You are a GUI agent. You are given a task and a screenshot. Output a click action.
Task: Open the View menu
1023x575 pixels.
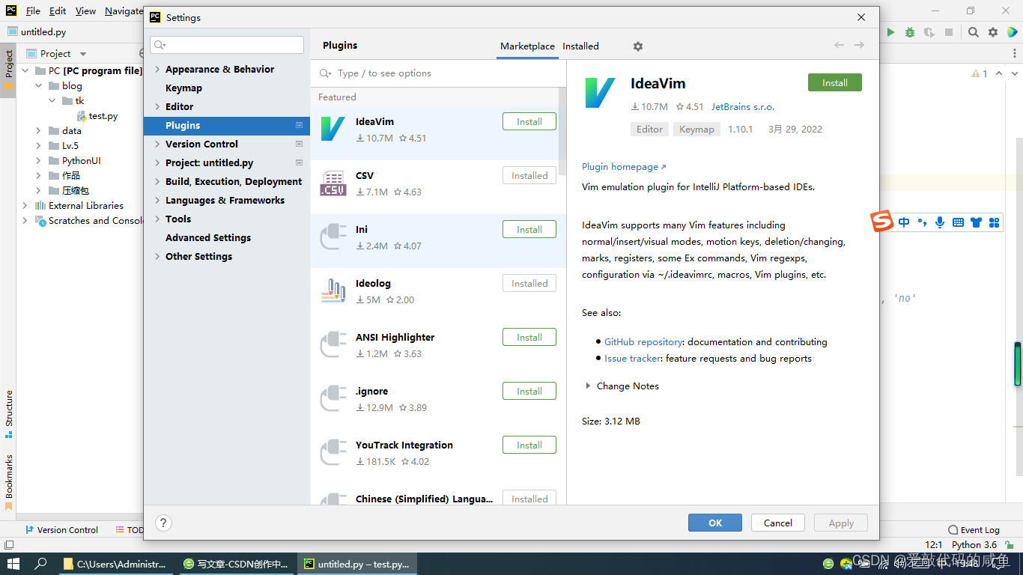(85, 11)
